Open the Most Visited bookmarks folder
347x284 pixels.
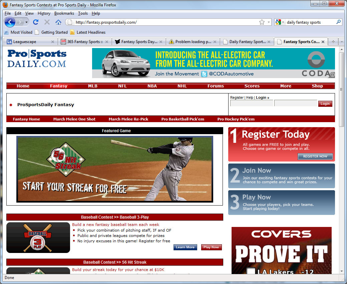pyautogui.click(x=18, y=32)
